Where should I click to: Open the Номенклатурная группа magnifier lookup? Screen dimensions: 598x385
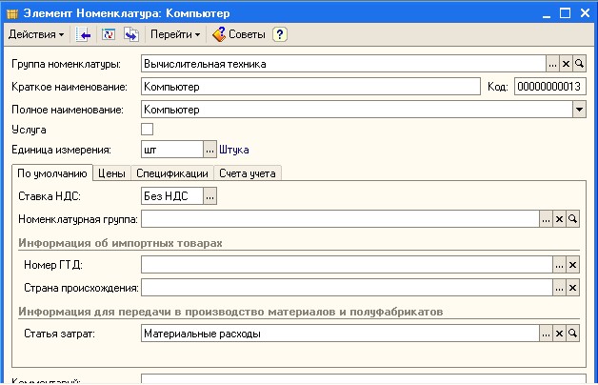[572, 219]
